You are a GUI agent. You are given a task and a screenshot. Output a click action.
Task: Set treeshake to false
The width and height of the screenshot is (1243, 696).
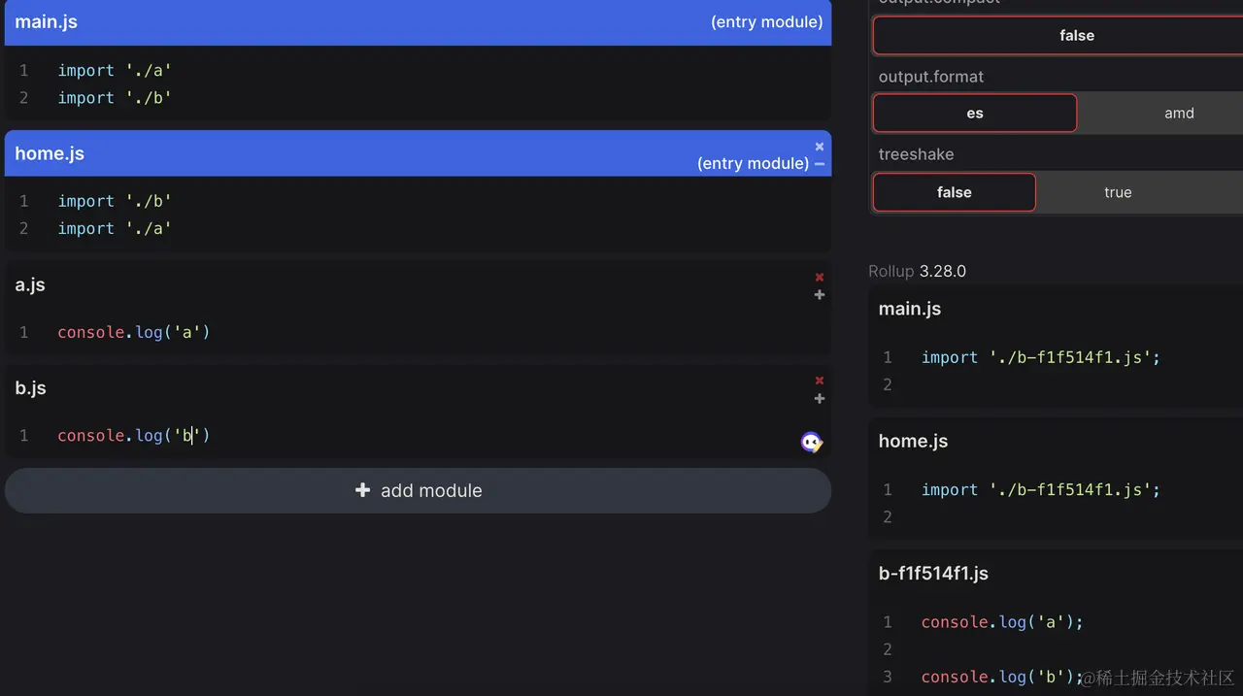(x=955, y=192)
